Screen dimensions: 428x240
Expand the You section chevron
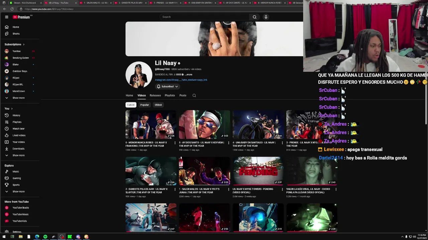[x=12, y=109]
